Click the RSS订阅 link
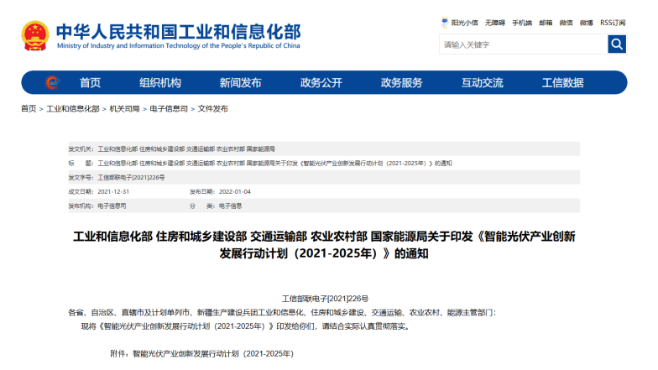The image size is (658, 370). tap(613, 23)
